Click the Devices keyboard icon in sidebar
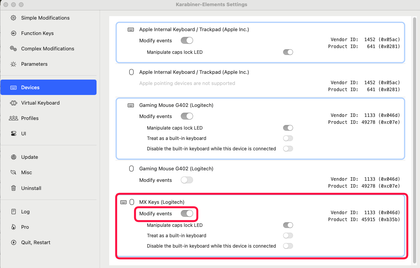 [x=13, y=88]
